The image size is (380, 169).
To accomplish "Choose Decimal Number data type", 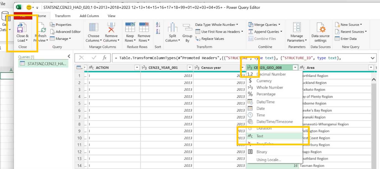I will coord(271,74).
